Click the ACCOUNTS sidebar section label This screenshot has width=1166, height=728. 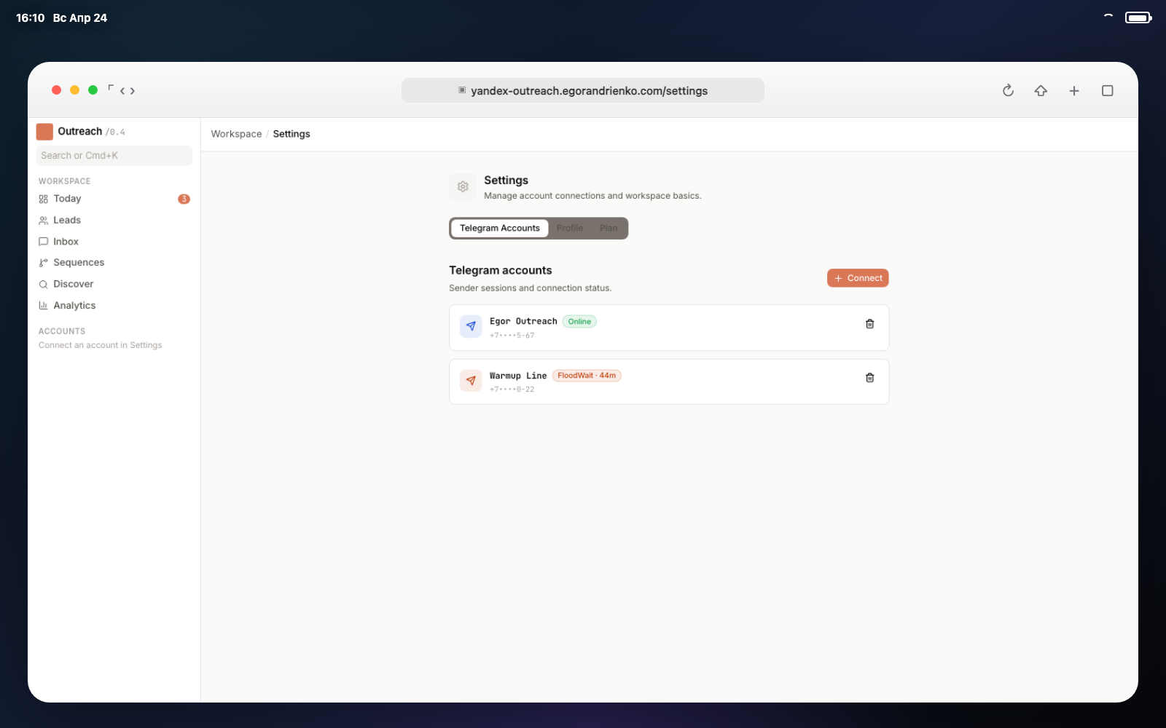point(62,331)
